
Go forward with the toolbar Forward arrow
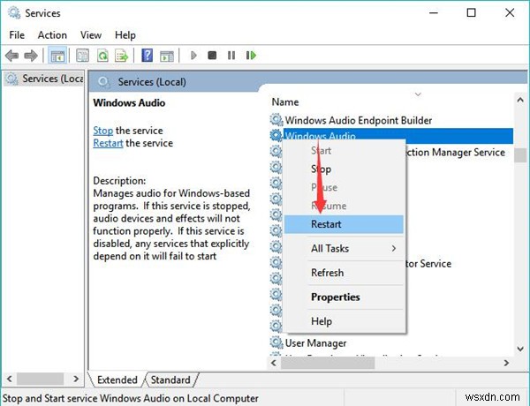click(x=31, y=56)
